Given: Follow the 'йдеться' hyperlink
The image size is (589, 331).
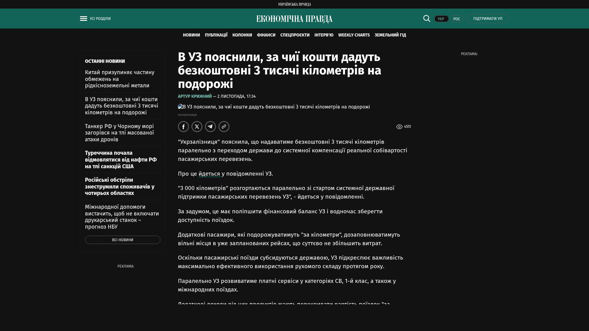Looking at the screenshot, I should click(x=210, y=174).
